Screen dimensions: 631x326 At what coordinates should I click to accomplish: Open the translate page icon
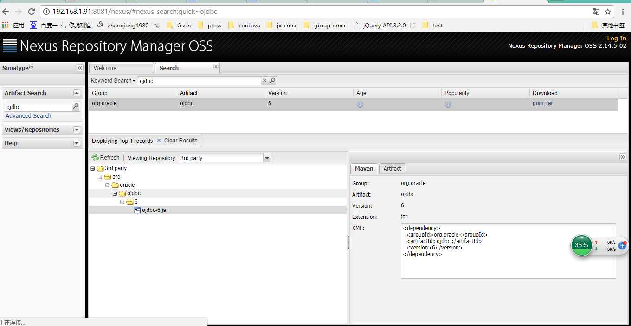[x=596, y=12]
